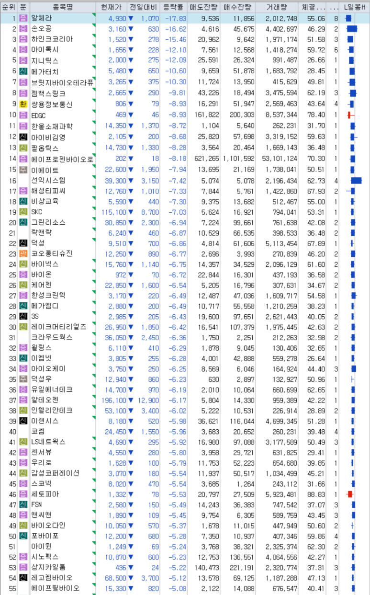Select stock name 아이톡시
This screenshot has height=595, width=370.
tap(45, 50)
